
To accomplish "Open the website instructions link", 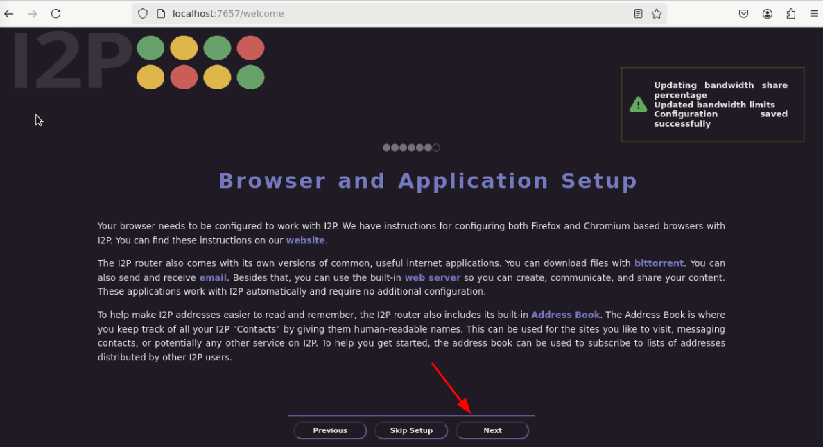I will tap(306, 240).
